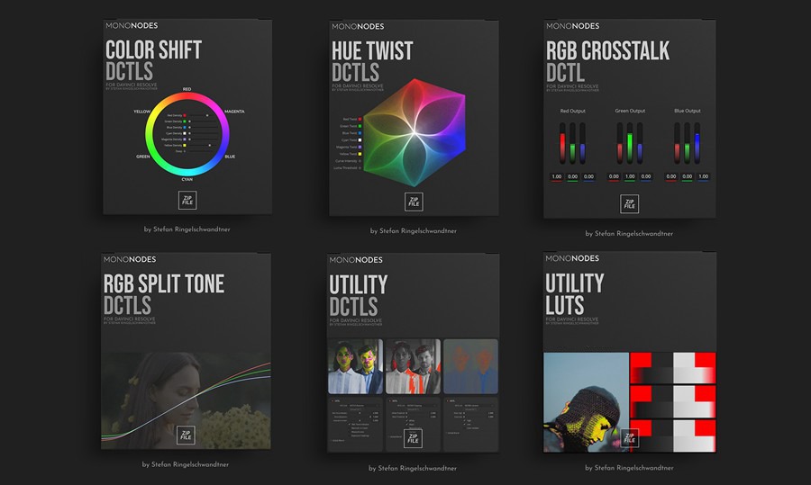
Task: Open the UTILITY LUTS title
Action: pyautogui.click(x=575, y=294)
